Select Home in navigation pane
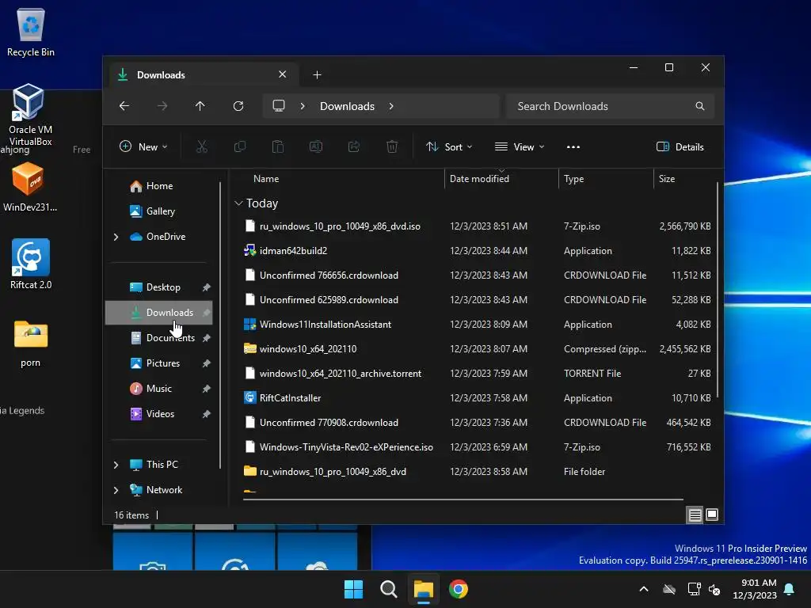This screenshot has height=608, width=811. pyautogui.click(x=159, y=186)
